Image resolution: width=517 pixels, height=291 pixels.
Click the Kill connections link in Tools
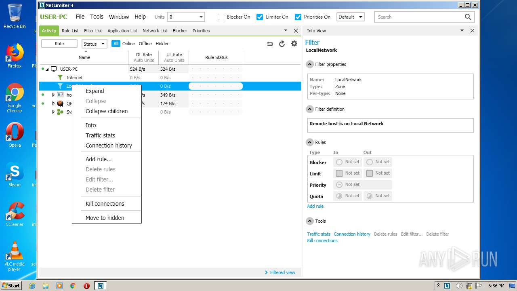322,240
